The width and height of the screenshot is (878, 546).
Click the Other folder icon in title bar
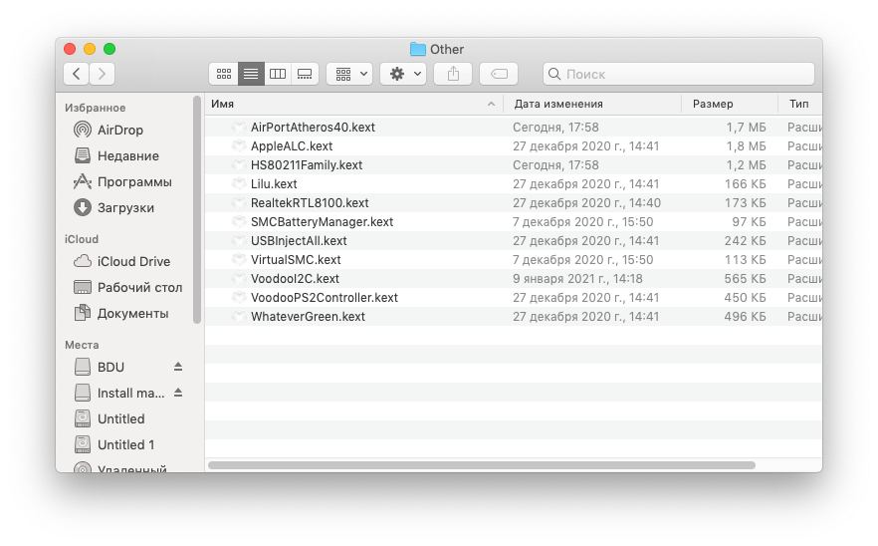coord(417,50)
